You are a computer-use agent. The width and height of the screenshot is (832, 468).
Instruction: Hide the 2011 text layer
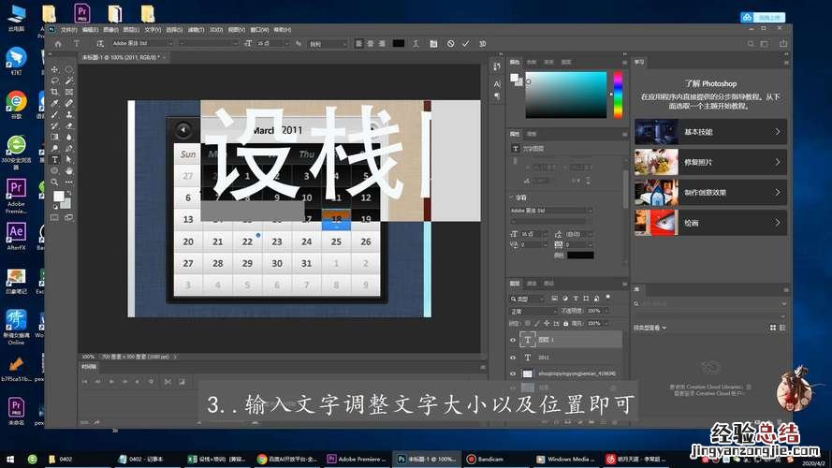(513, 357)
